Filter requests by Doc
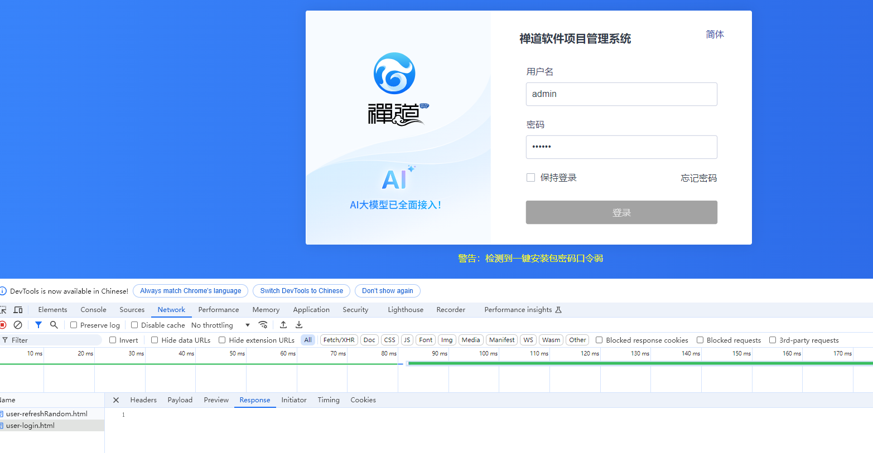873x453 pixels. [369, 340]
